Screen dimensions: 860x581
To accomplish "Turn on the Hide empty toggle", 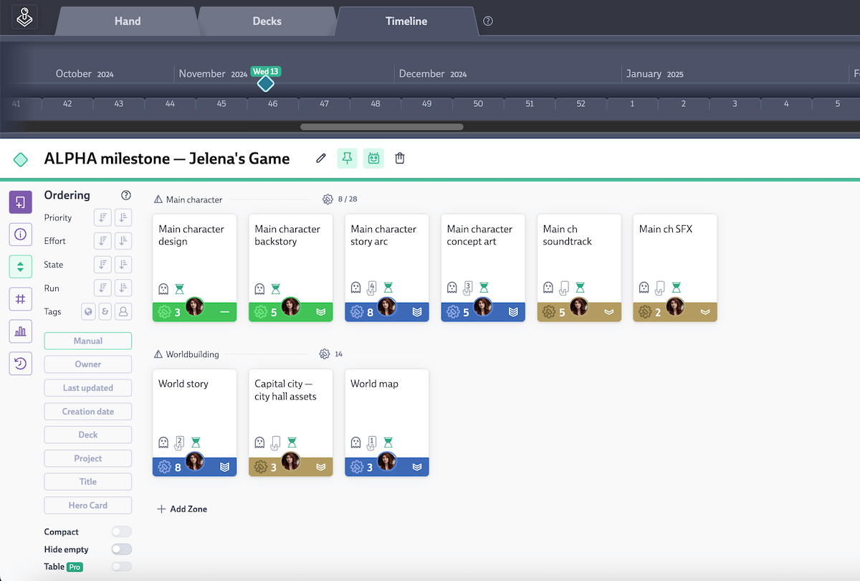I will click(x=121, y=549).
